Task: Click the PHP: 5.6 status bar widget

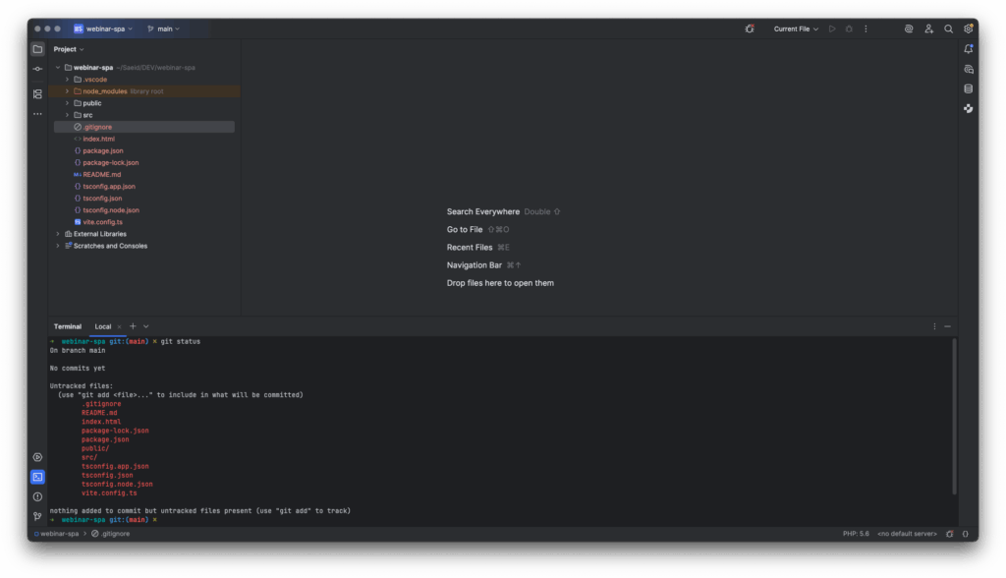Action: pos(856,534)
